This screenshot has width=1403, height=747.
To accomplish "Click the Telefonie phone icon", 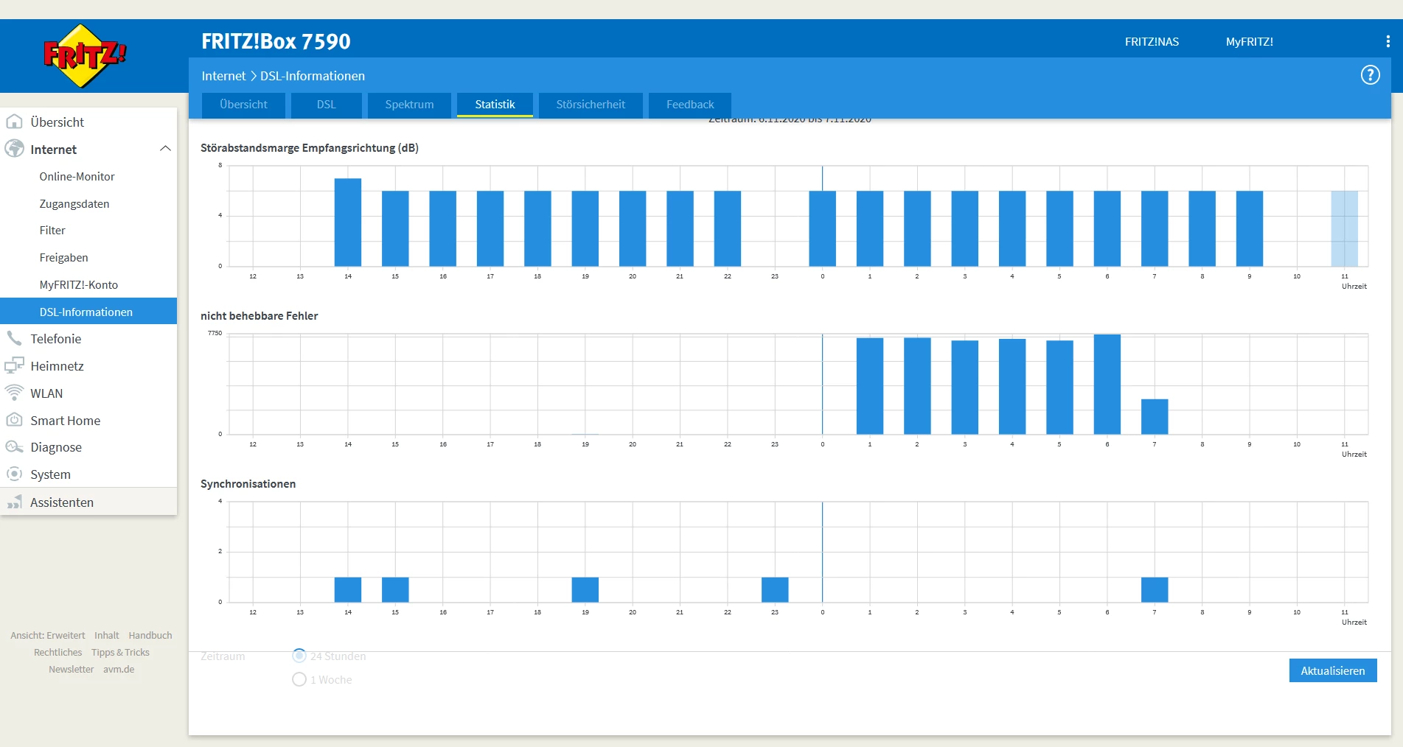I will click(14, 339).
